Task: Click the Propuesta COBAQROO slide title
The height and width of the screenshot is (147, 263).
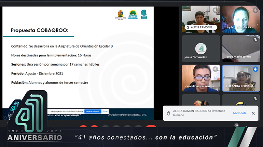Action: tap(40, 30)
